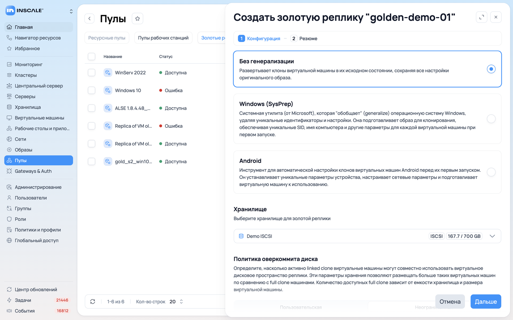The image size is (513, 320).
Task: Click the Отмена button
Action: (x=450, y=302)
